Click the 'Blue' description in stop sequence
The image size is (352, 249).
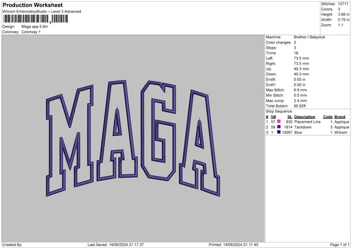point(298,132)
